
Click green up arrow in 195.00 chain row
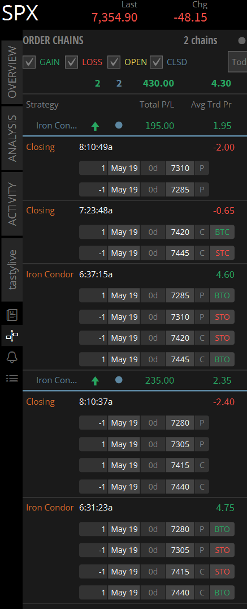click(x=95, y=126)
